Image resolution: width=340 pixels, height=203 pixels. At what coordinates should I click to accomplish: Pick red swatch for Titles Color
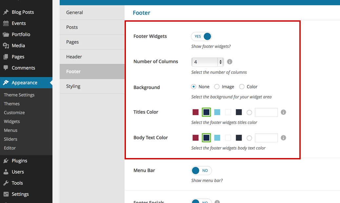[x=196, y=112]
